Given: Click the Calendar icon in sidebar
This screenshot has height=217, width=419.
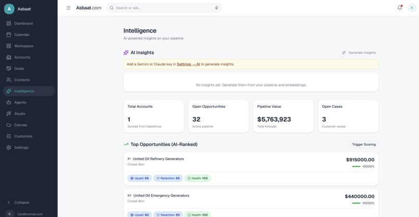Looking at the screenshot, I should [9, 35].
